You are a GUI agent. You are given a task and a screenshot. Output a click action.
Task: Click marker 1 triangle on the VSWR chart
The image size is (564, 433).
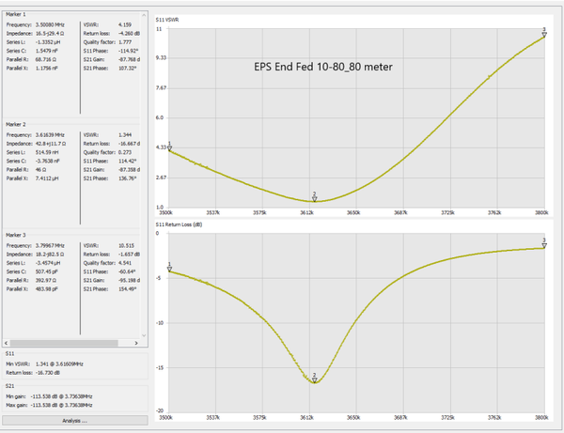coord(170,148)
